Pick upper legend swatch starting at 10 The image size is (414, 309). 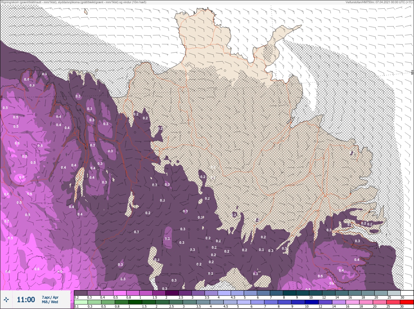click(316, 293)
